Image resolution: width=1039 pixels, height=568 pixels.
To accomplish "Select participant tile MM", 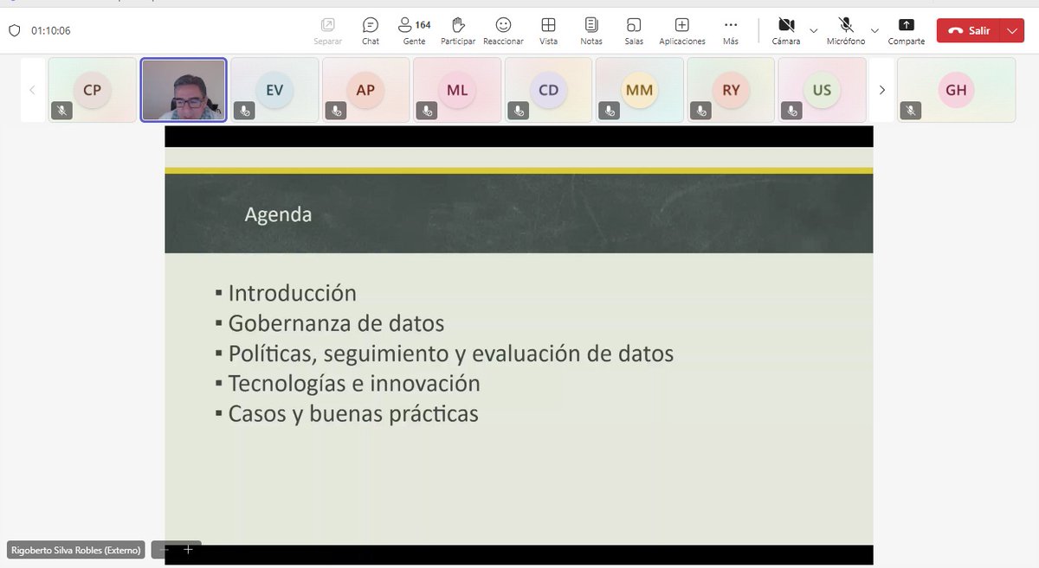I will 640,90.
